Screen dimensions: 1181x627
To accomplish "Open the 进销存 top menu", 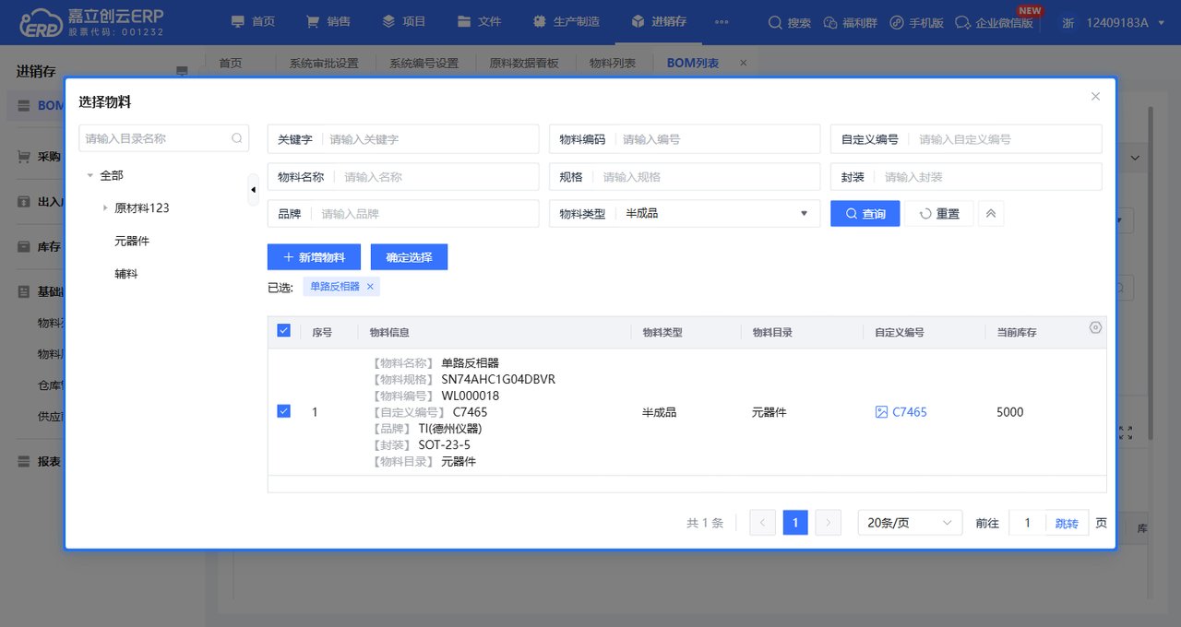I will [659, 22].
